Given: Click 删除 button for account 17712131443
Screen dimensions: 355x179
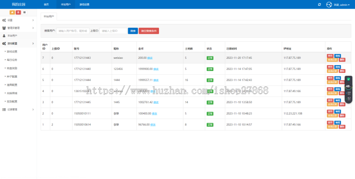Looking at the screenshot, I should pos(342,60).
